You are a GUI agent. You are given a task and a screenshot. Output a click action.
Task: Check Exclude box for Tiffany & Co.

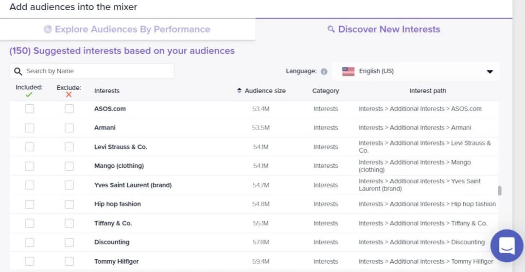click(x=69, y=223)
